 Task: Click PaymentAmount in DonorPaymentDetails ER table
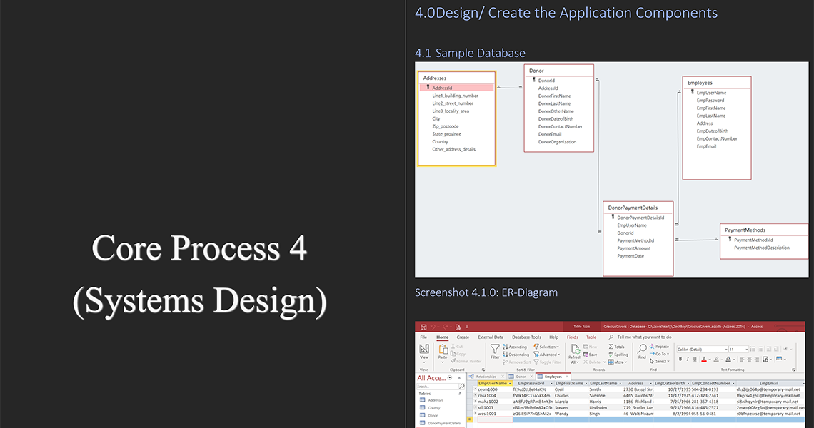[634, 248]
